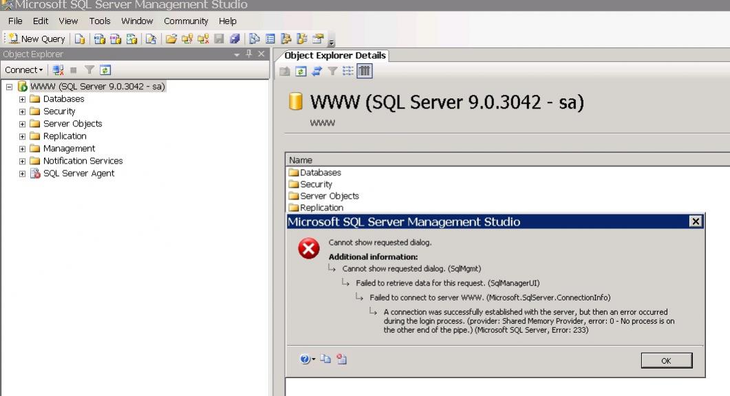The image size is (730, 396).
Task: Click OK in the error dialog
Action: point(666,361)
